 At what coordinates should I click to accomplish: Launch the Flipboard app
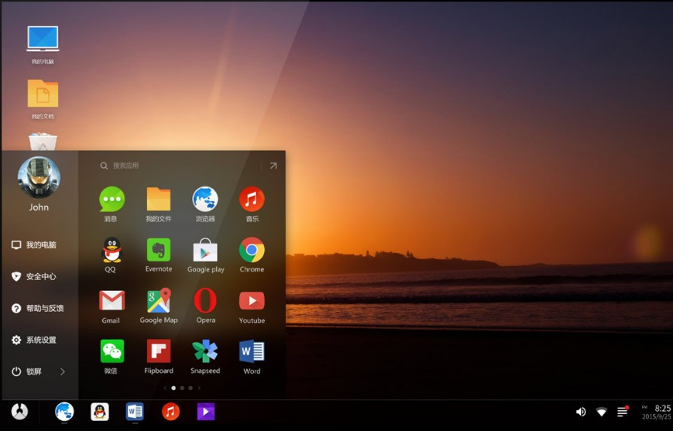tap(159, 352)
